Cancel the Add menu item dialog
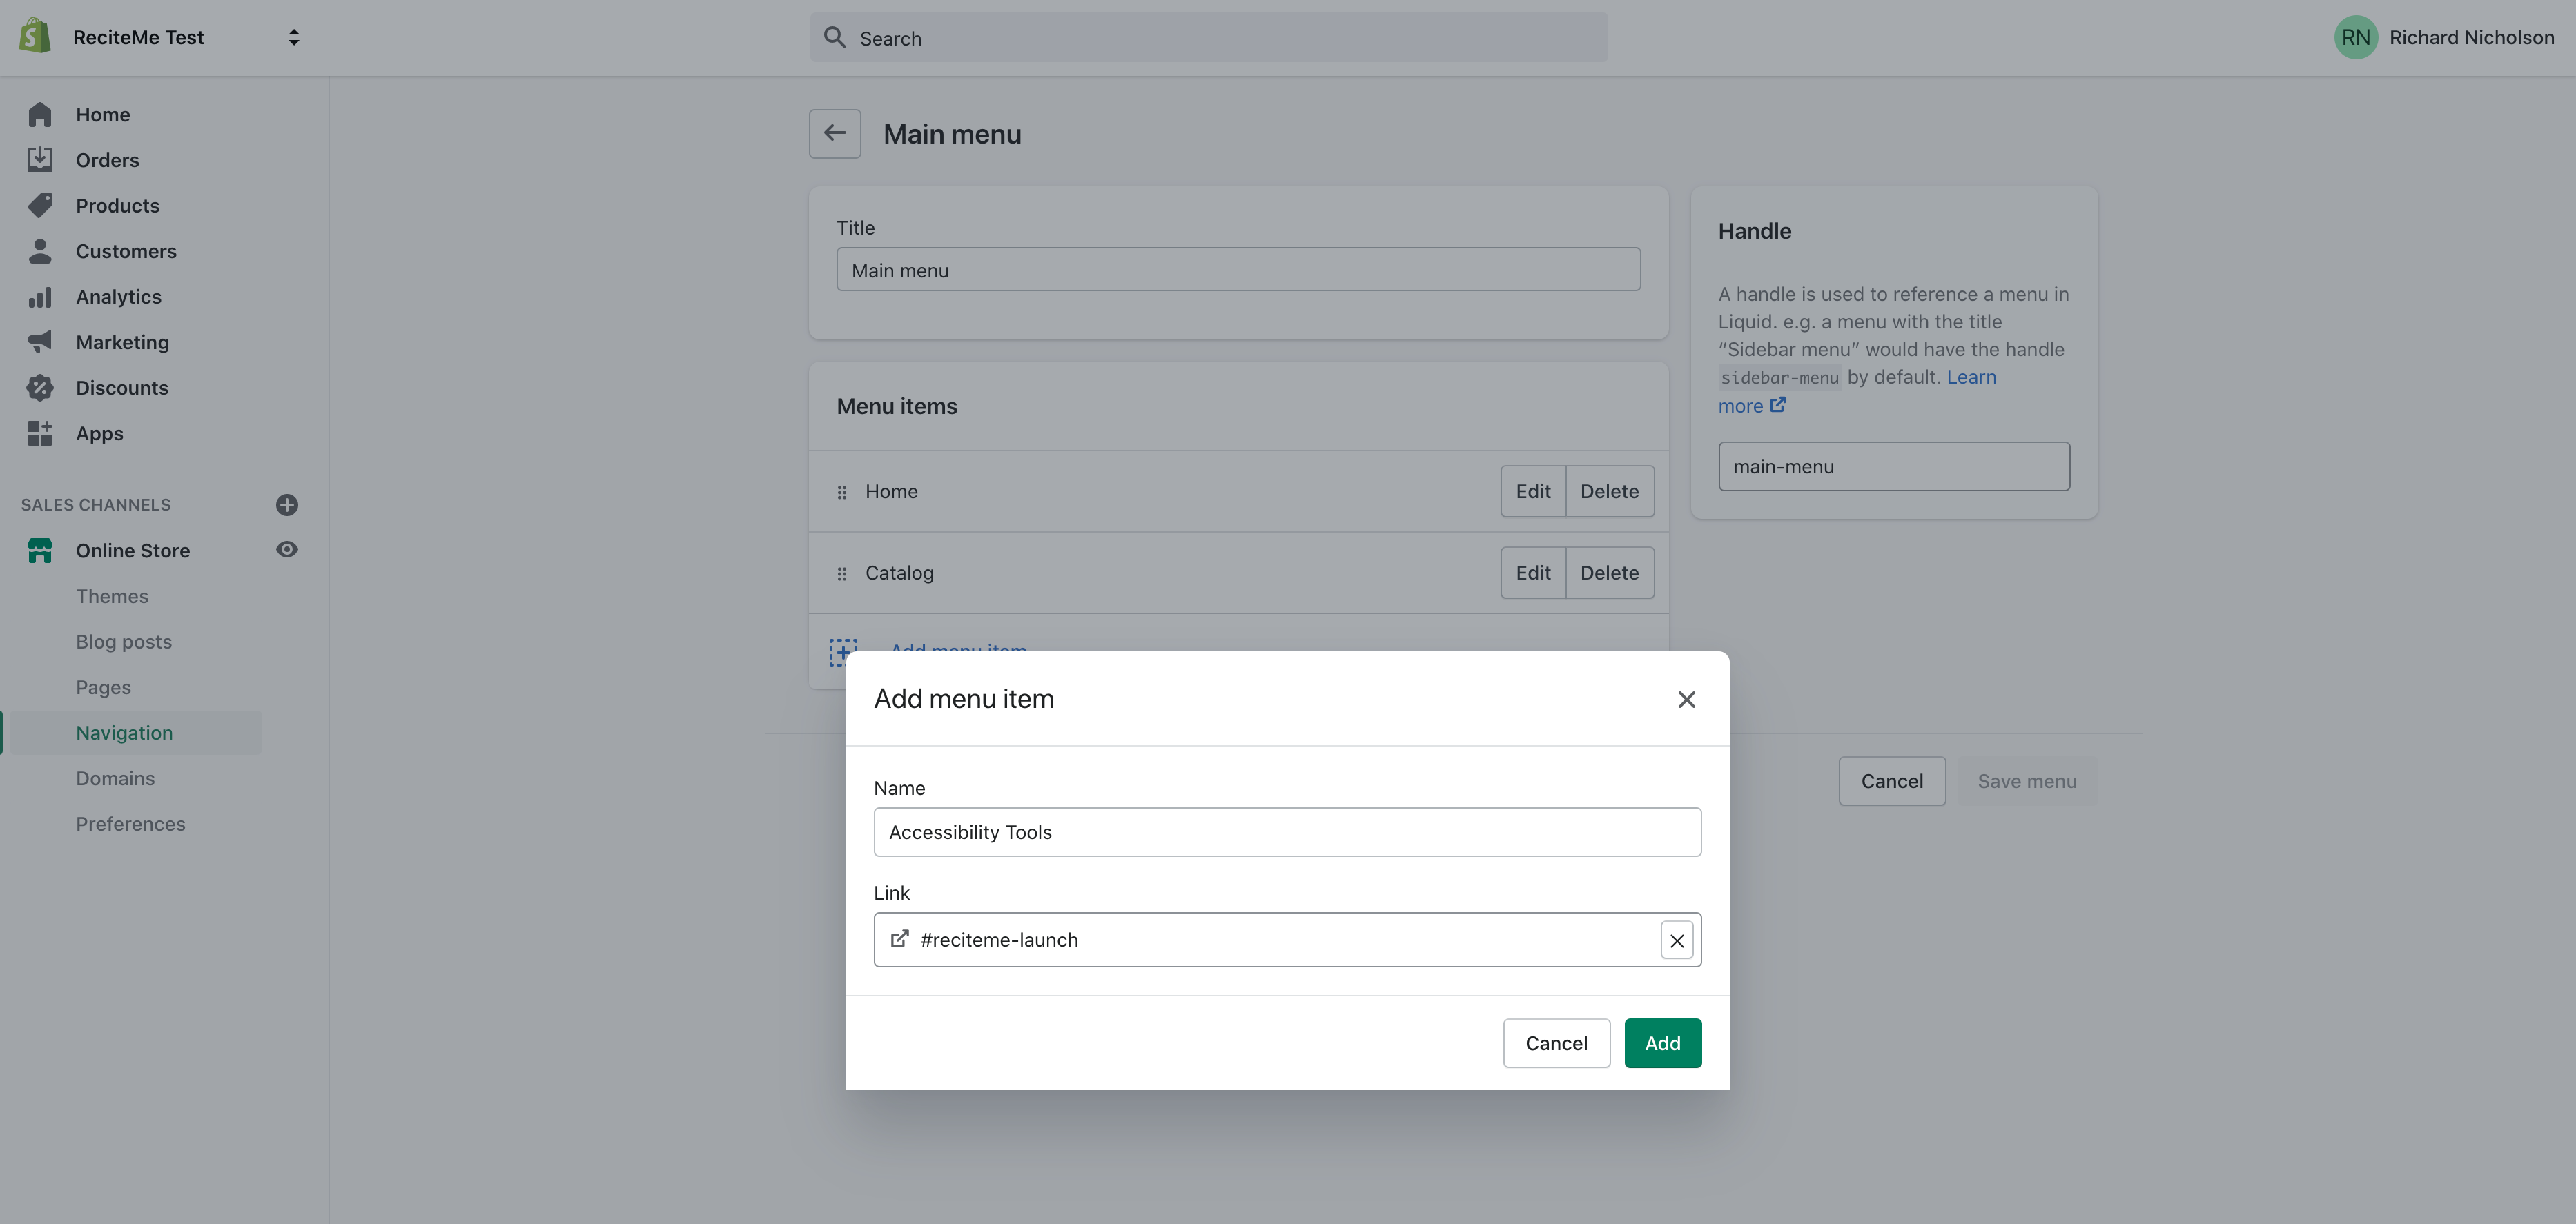The image size is (2576, 1224). pos(1556,1043)
